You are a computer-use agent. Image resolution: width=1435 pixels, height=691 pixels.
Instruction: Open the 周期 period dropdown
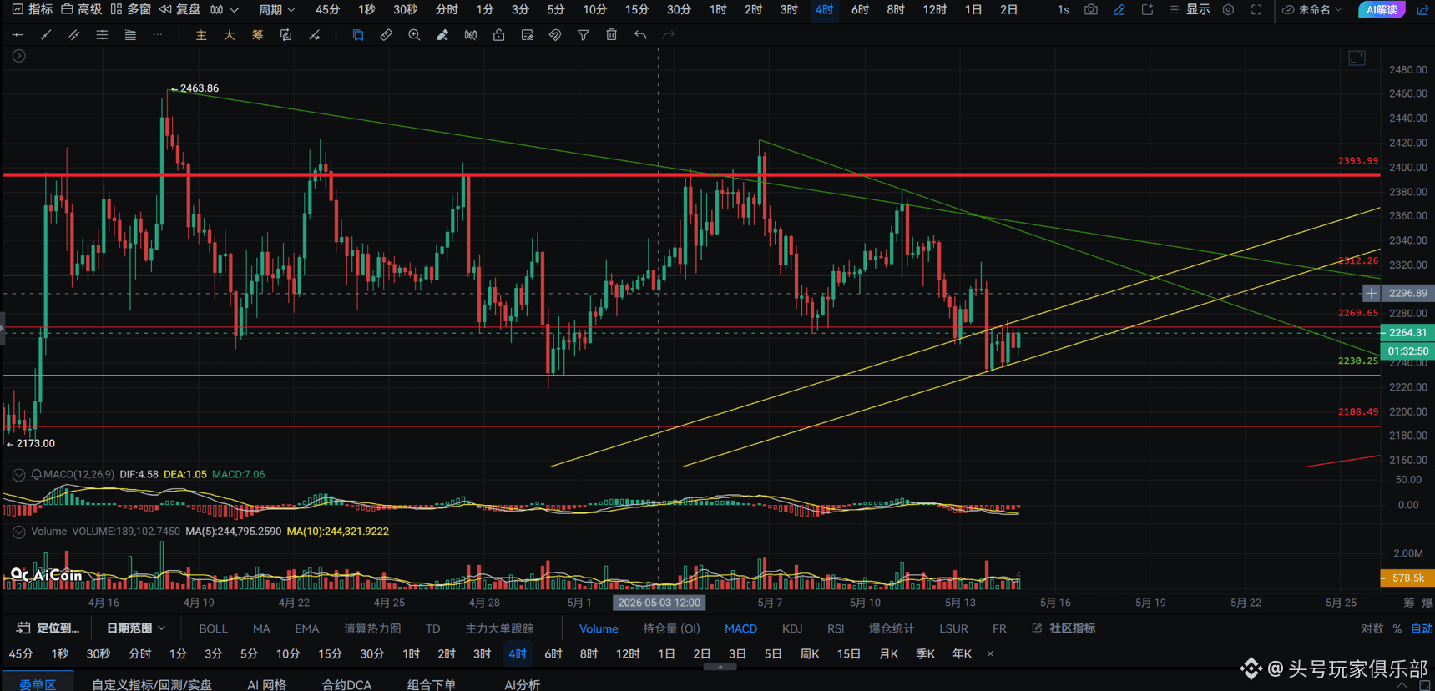click(276, 10)
